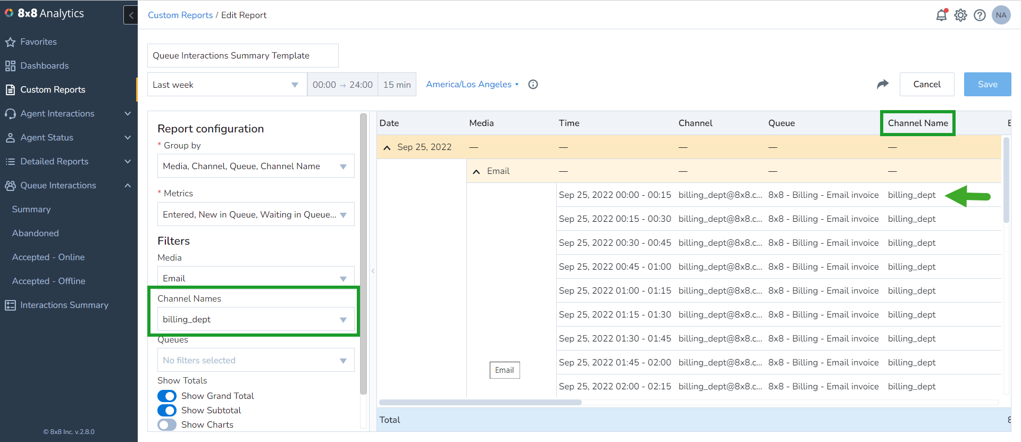Collapse the report configuration panel handle
Screen dimensions: 1021x442
pyautogui.click(x=373, y=271)
